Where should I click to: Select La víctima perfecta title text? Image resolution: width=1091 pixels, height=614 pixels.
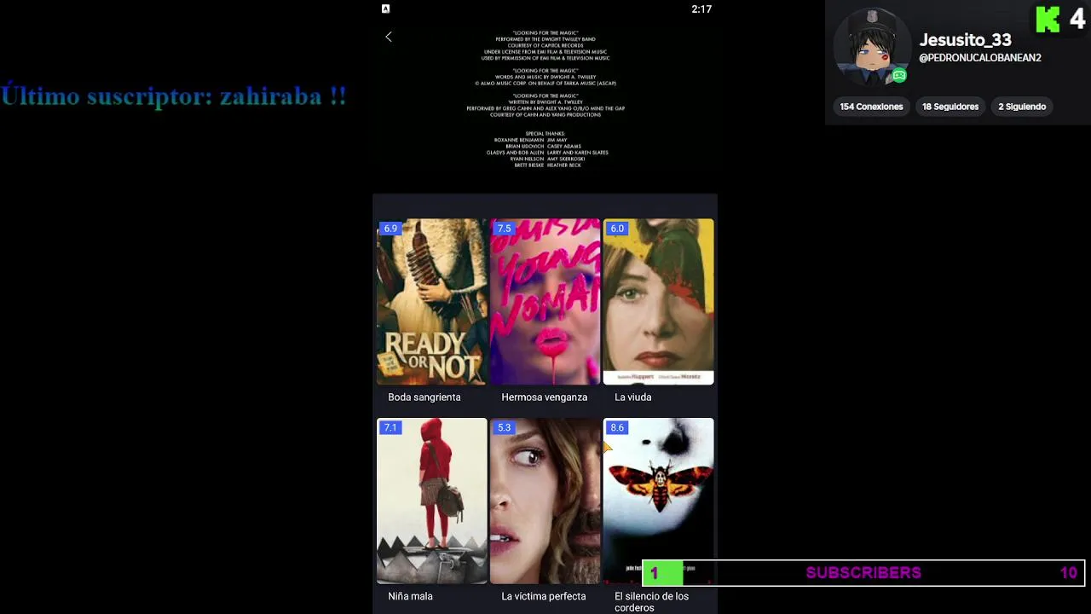click(x=544, y=596)
